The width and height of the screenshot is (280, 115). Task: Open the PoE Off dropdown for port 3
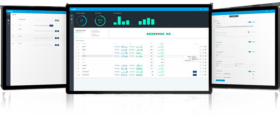[152, 53]
